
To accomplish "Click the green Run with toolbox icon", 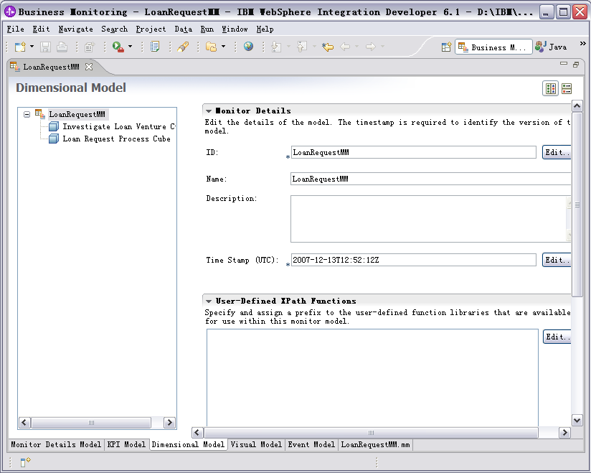I will point(118,47).
